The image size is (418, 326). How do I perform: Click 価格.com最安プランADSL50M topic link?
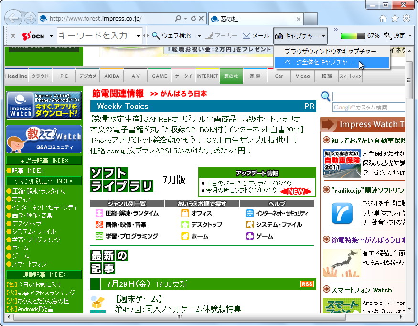[x=171, y=151]
